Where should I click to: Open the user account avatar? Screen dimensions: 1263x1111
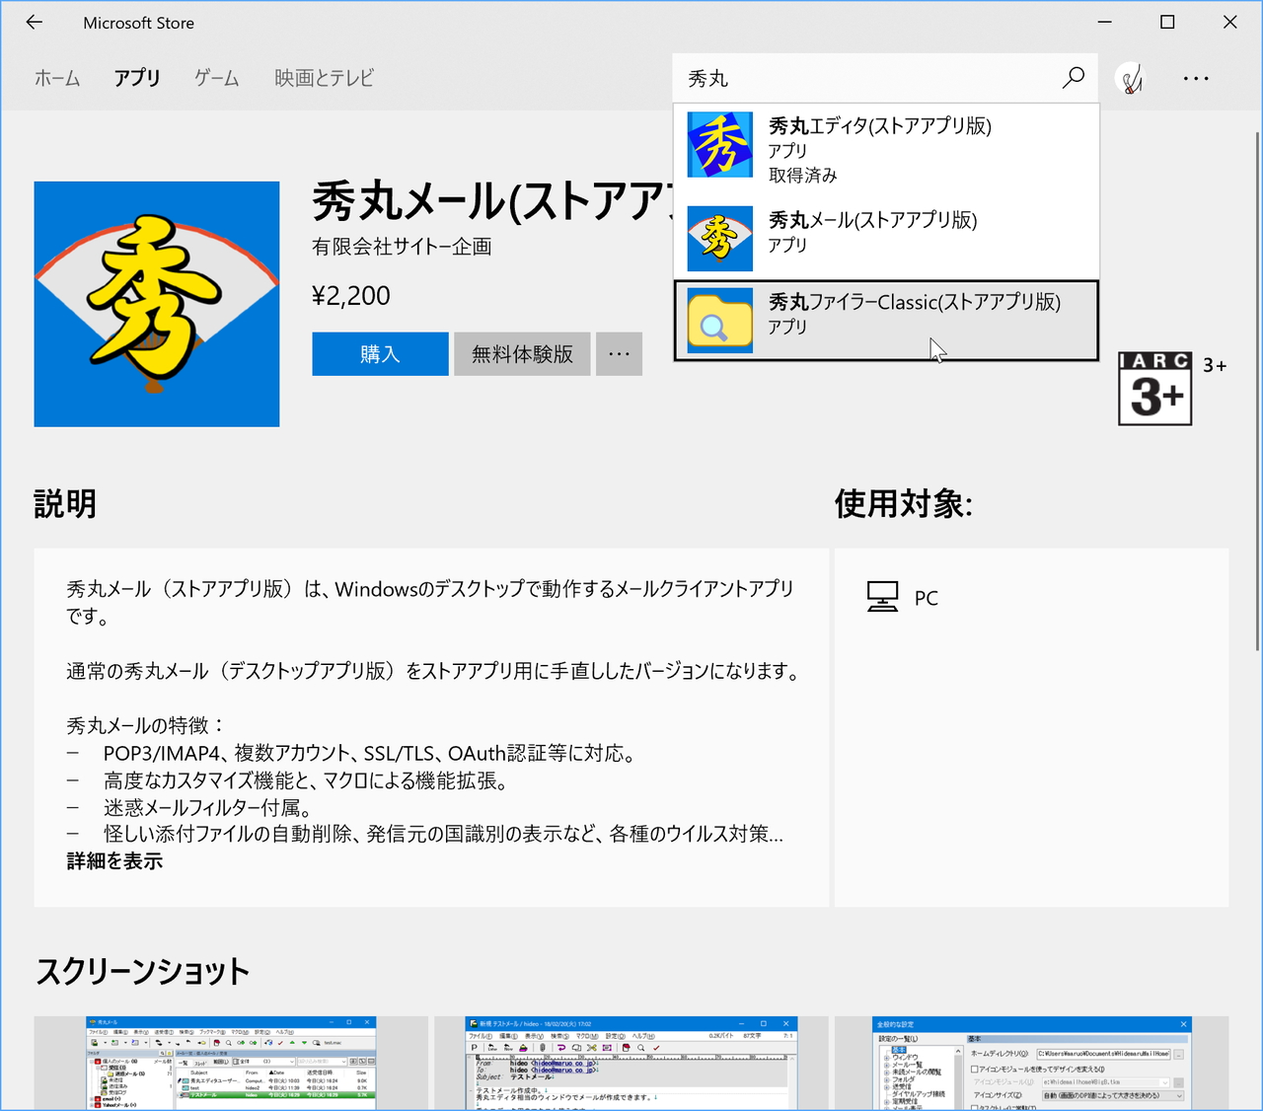1131,78
